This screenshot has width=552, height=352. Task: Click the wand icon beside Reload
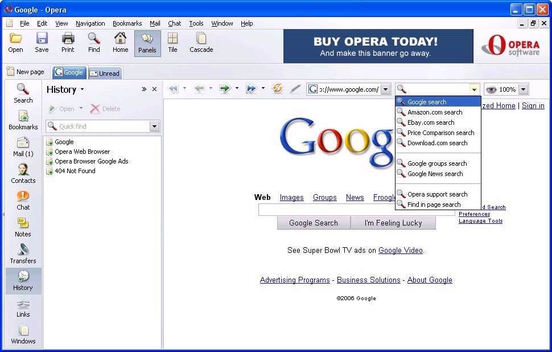point(295,89)
